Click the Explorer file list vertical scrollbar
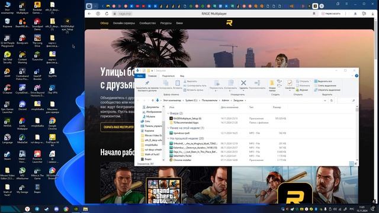The height and width of the screenshot is (213, 379). click(x=357, y=134)
